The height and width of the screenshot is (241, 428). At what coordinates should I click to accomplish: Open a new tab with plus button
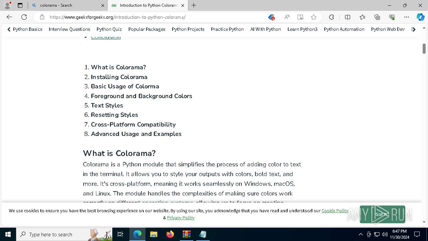[x=194, y=5]
